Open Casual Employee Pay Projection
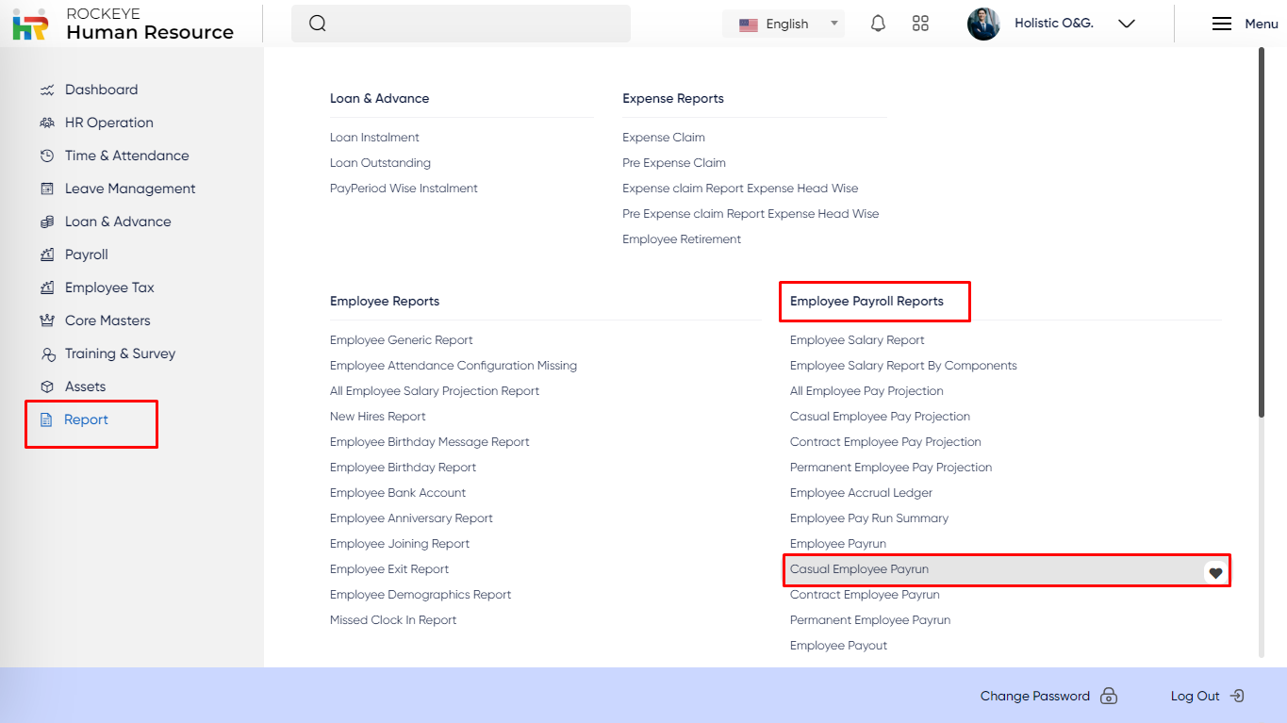Viewport: 1287px width, 723px height. pyautogui.click(x=880, y=417)
